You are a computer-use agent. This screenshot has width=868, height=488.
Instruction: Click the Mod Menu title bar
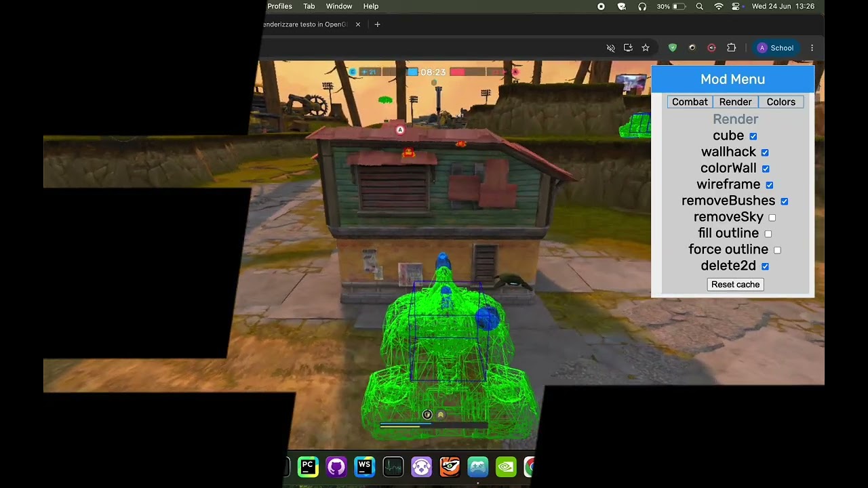click(733, 79)
